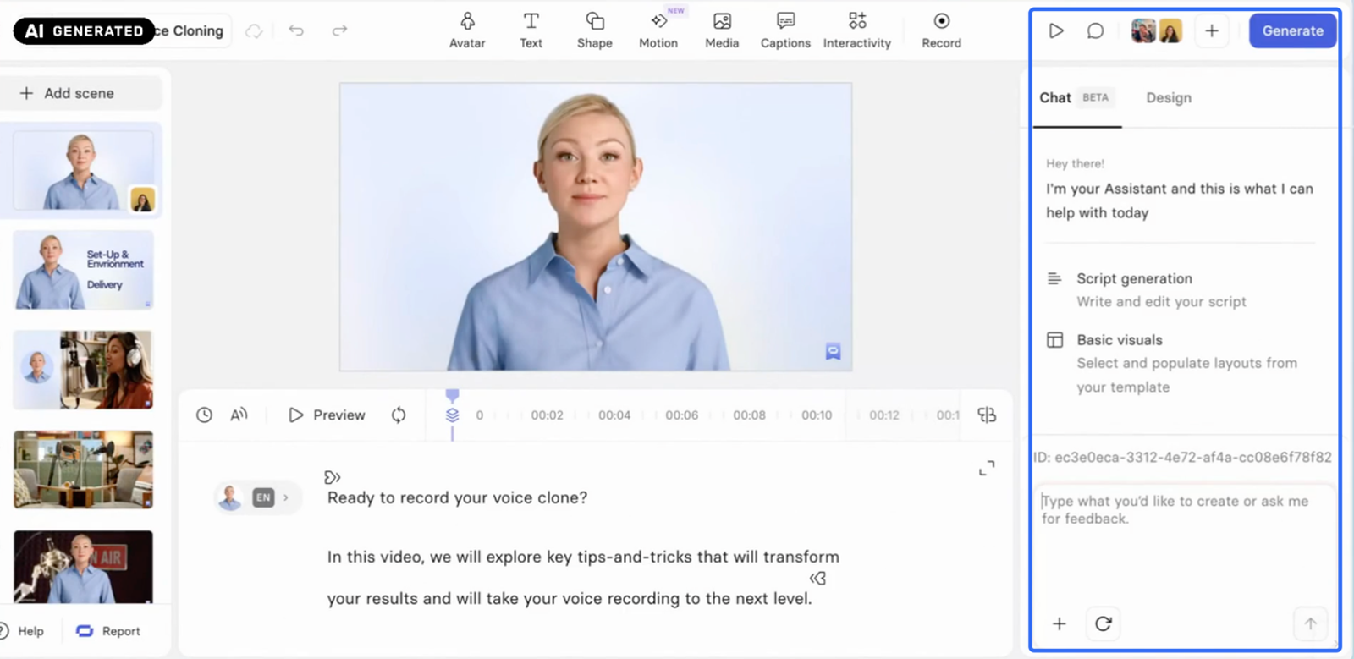1354x659 pixels.
Task: Add a collaborator with the plus button
Action: click(1212, 31)
